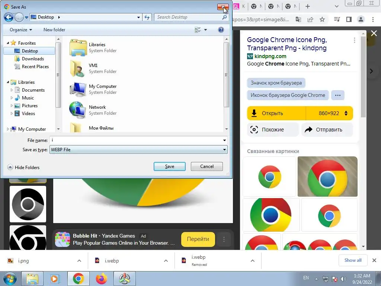381x286 pixels.
Task: Select the Libraries system folder icon
Action: click(x=78, y=48)
